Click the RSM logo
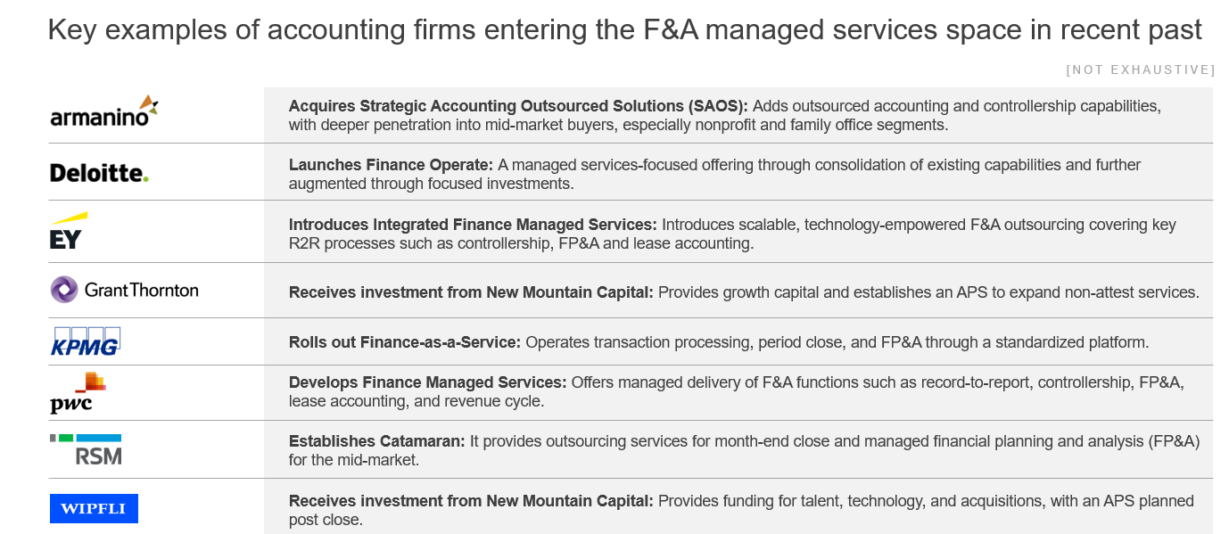 (87, 450)
